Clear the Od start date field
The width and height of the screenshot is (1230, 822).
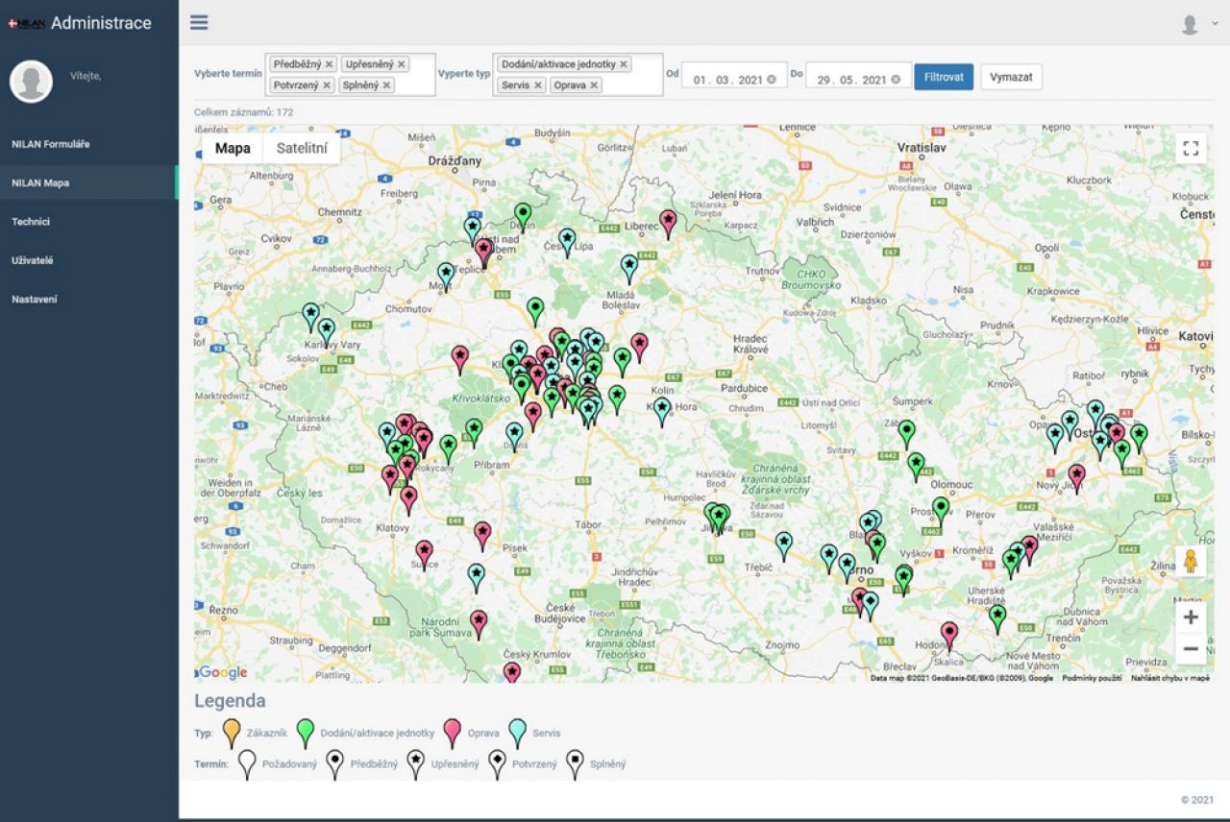[772, 80]
